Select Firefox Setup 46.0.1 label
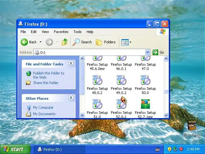This screenshot has width=205, height=154. [121, 66]
